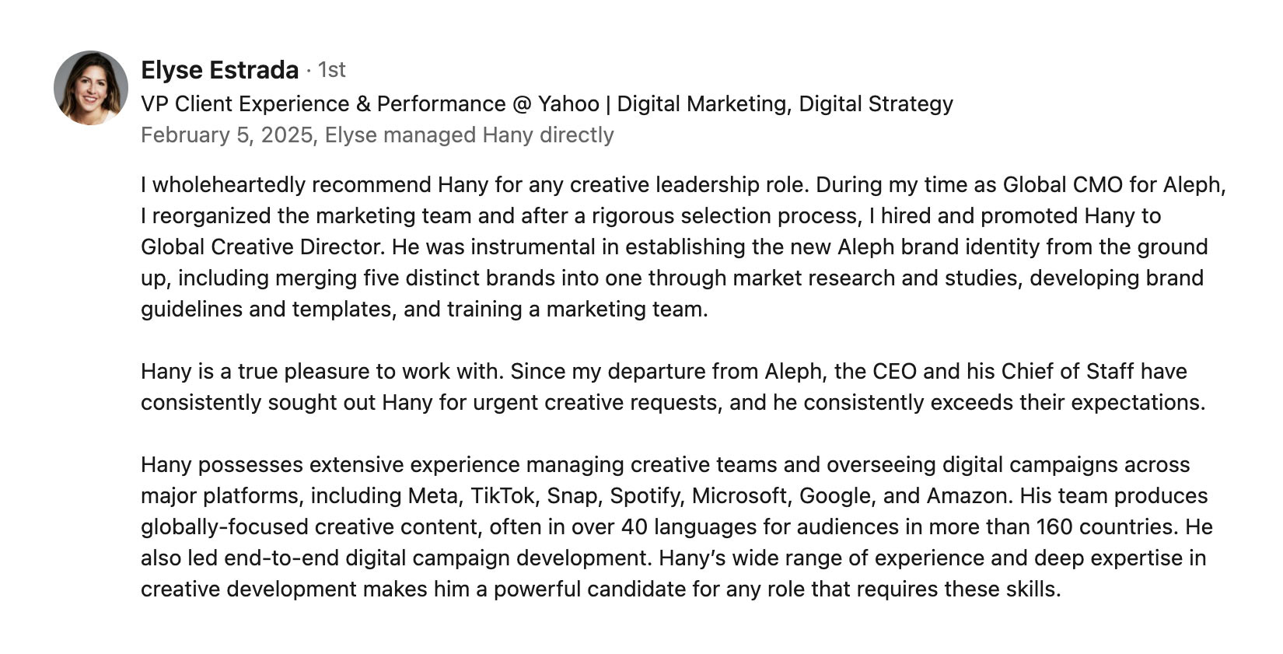This screenshot has height=654, width=1283.
Task: Click the word Yahoo in the headline
Action: (x=568, y=103)
